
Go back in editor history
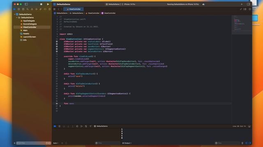pos(58,9)
